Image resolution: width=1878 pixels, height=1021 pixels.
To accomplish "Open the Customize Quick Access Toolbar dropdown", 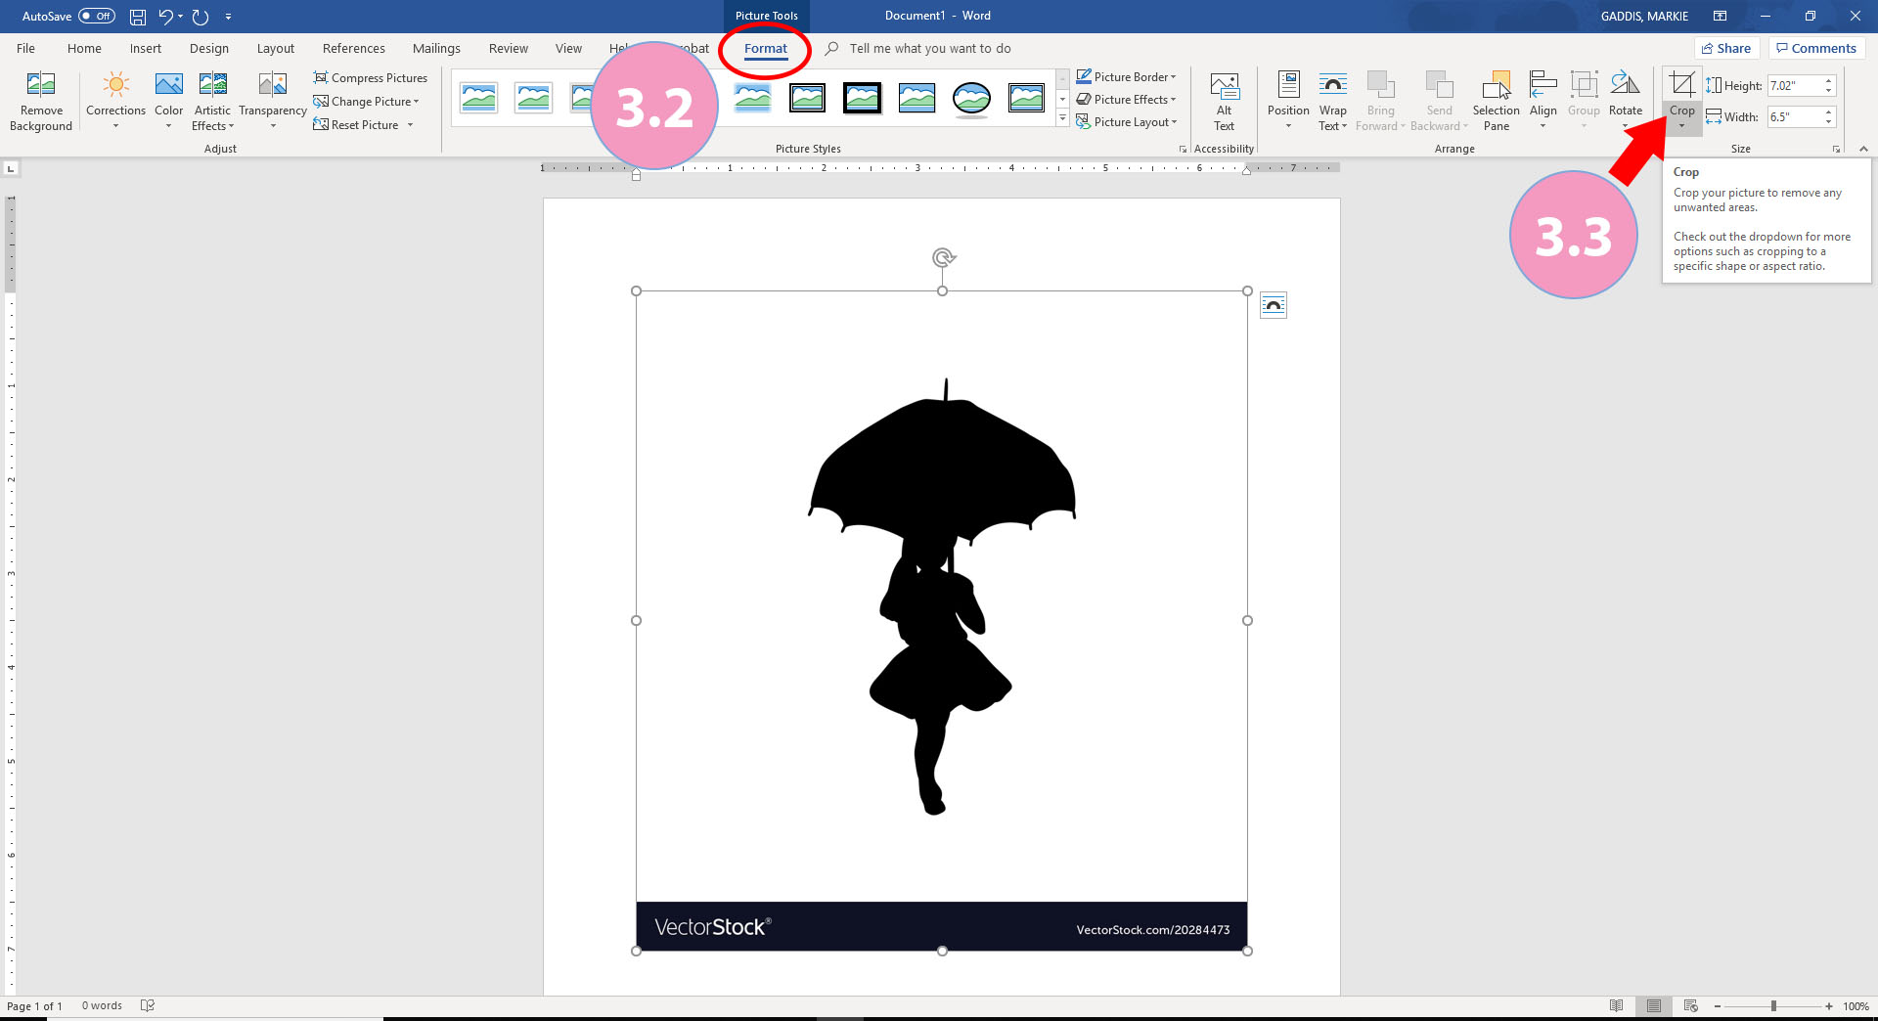I will coord(228,17).
